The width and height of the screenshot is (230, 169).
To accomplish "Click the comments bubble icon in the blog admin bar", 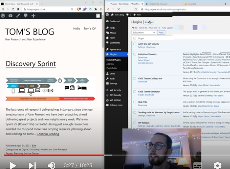I will 25,16.
